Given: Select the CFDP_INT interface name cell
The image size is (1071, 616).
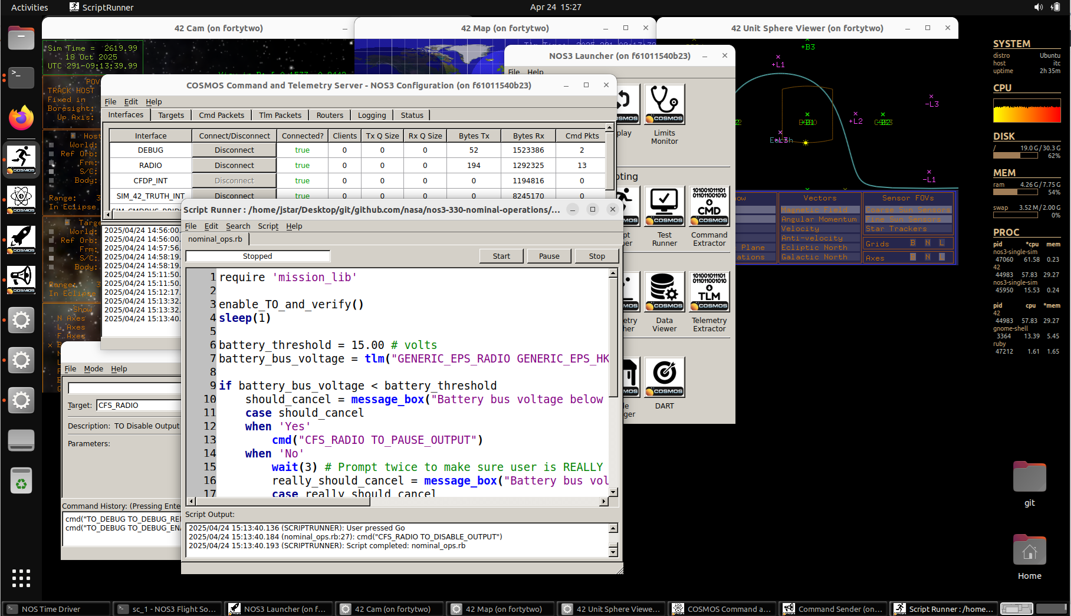Looking at the screenshot, I should [x=150, y=181].
